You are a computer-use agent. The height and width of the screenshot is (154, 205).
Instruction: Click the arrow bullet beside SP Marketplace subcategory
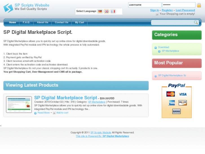159,51
